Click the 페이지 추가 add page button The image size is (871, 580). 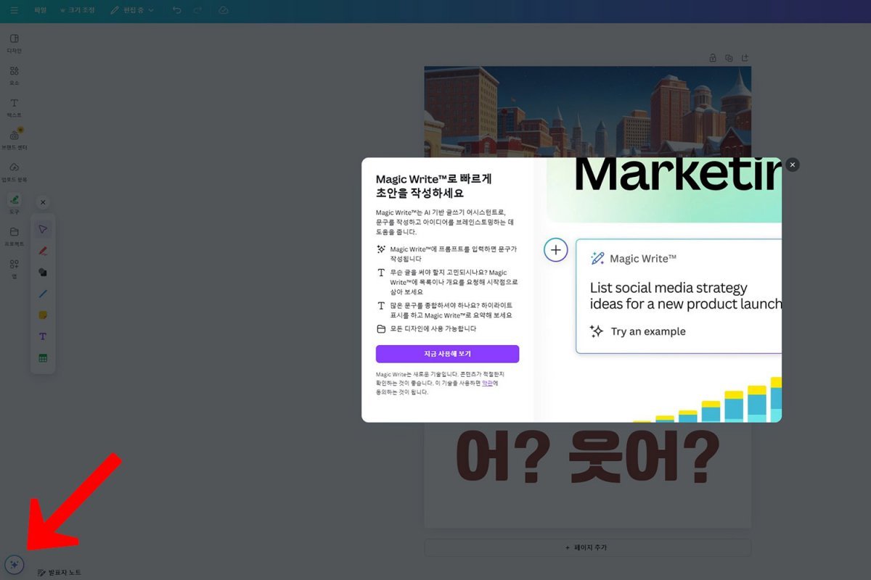(x=587, y=547)
